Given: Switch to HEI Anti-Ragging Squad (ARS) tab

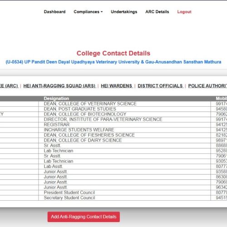Looking at the screenshot, I should click(59, 86).
